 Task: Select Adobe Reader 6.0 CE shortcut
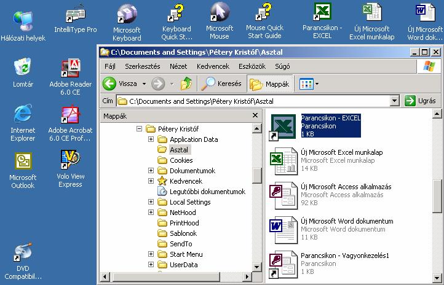71,77
